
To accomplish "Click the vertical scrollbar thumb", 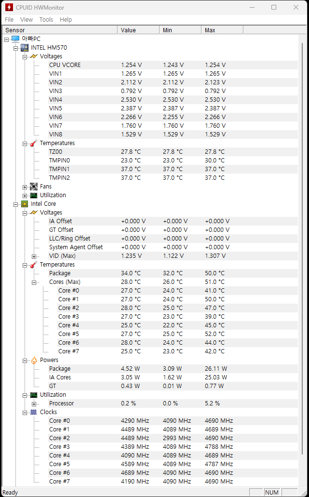I will point(302,249).
